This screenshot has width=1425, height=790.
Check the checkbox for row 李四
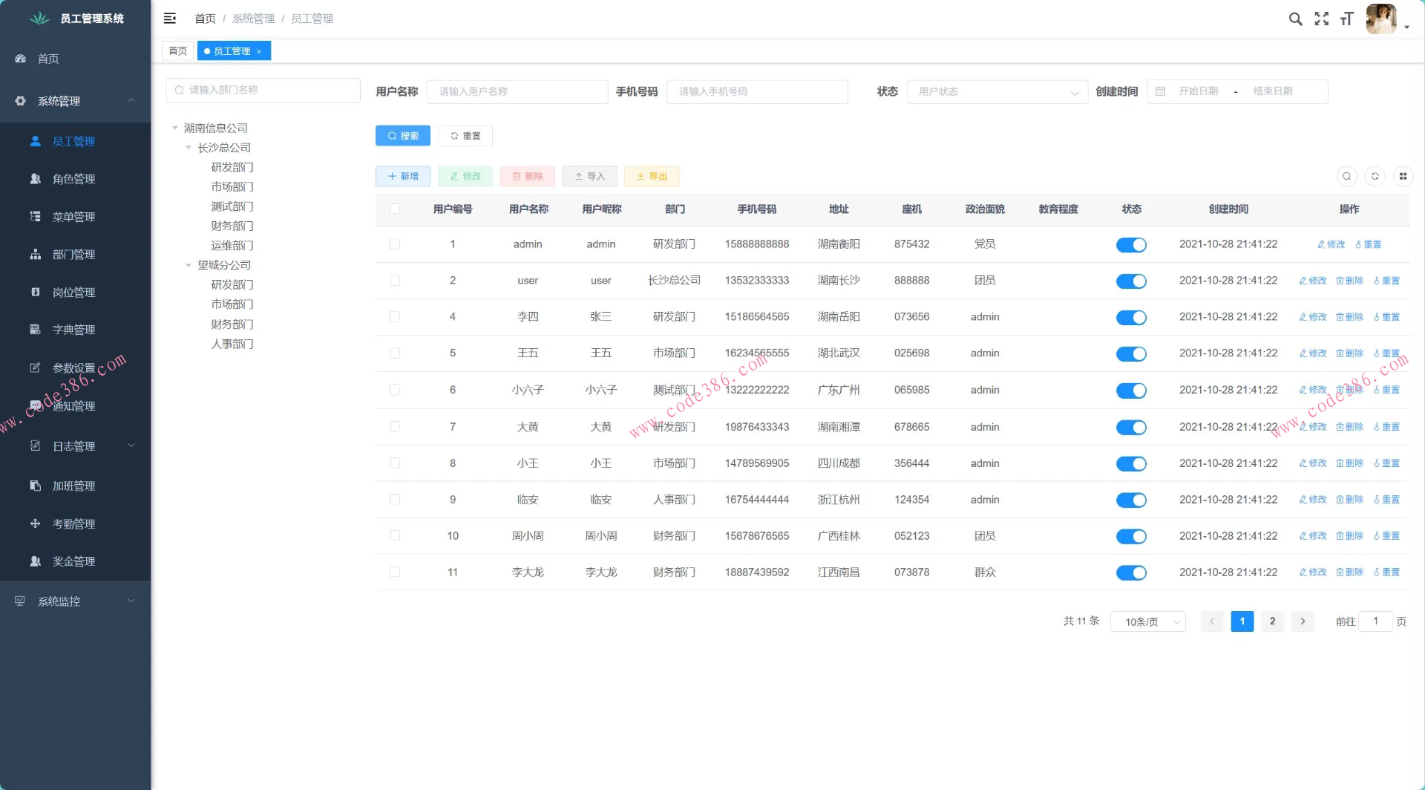[395, 317]
